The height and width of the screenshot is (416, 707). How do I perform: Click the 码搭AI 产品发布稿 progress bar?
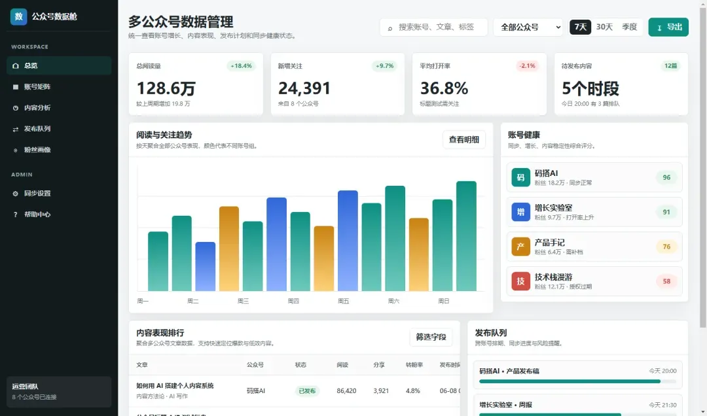(x=577, y=381)
